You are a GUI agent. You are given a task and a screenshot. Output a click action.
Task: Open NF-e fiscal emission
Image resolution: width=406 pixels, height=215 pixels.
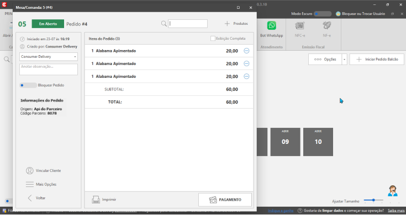click(x=327, y=30)
